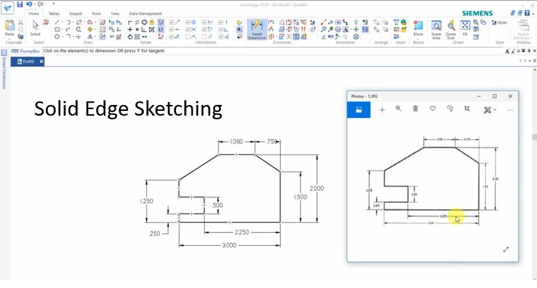This screenshot has width=537, height=288.
Task: Expand the Undo history dropdown arrow
Action: (x=35, y=4)
